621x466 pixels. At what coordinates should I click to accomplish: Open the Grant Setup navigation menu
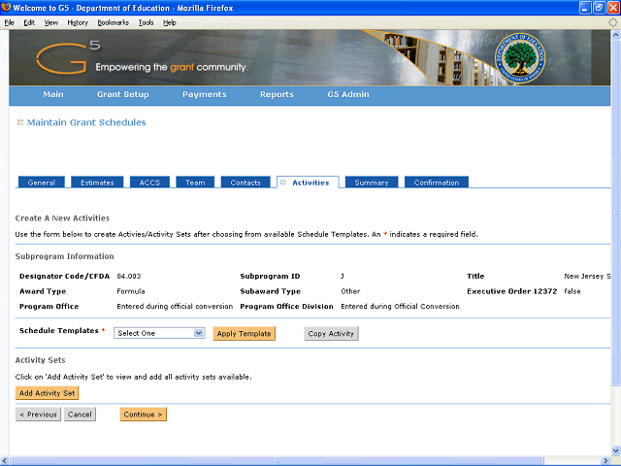click(x=123, y=94)
